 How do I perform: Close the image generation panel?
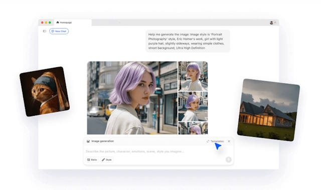click(229, 141)
